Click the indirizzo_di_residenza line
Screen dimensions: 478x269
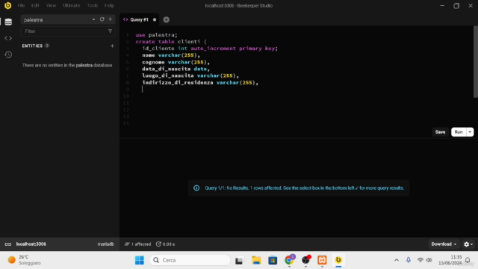tap(200, 83)
